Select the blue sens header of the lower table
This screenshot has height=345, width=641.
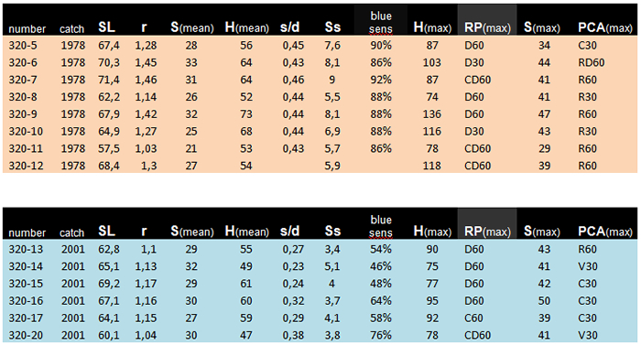coord(381,226)
